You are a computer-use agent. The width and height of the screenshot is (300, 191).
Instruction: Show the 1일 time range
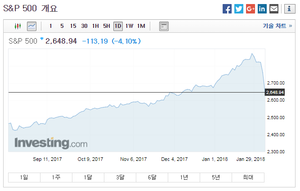tap(24, 178)
